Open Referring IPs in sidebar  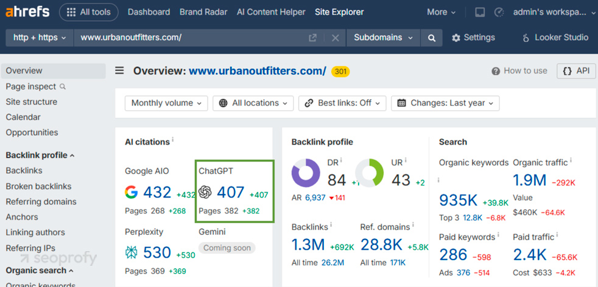coord(30,248)
